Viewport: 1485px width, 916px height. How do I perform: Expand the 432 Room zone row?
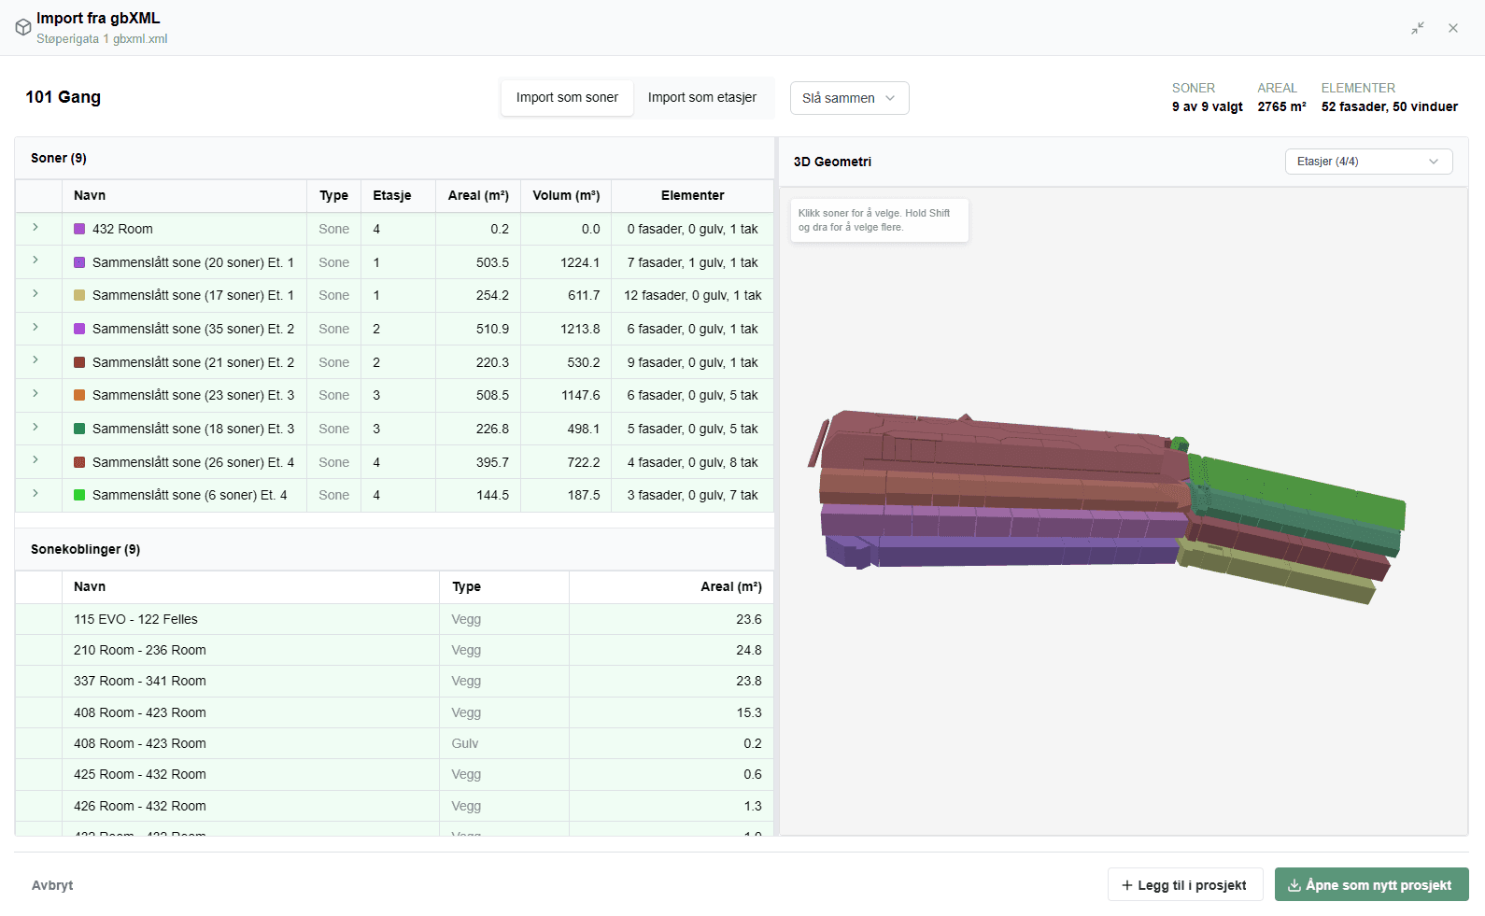click(35, 227)
